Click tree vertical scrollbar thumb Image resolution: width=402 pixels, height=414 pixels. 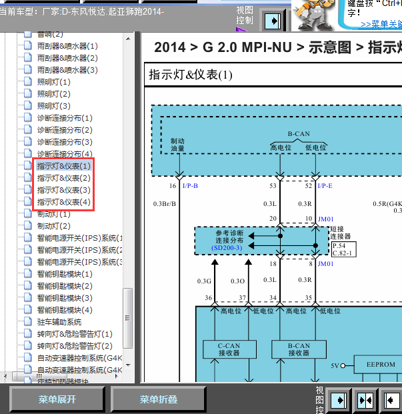pyautogui.click(x=128, y=319)
